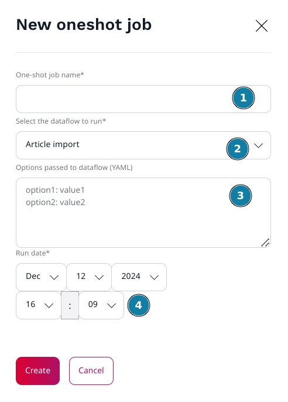
Task: Open the minute 09 dropdown
Action: coord(101,305)
